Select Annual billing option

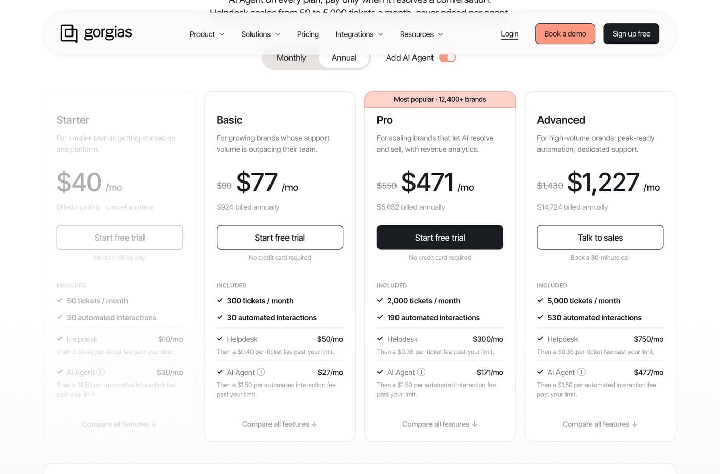(344, 58)
